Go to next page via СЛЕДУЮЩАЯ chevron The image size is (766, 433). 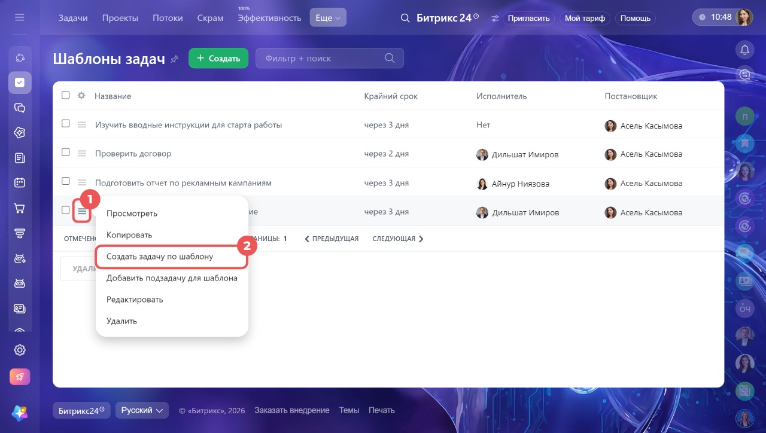(421, 239)
